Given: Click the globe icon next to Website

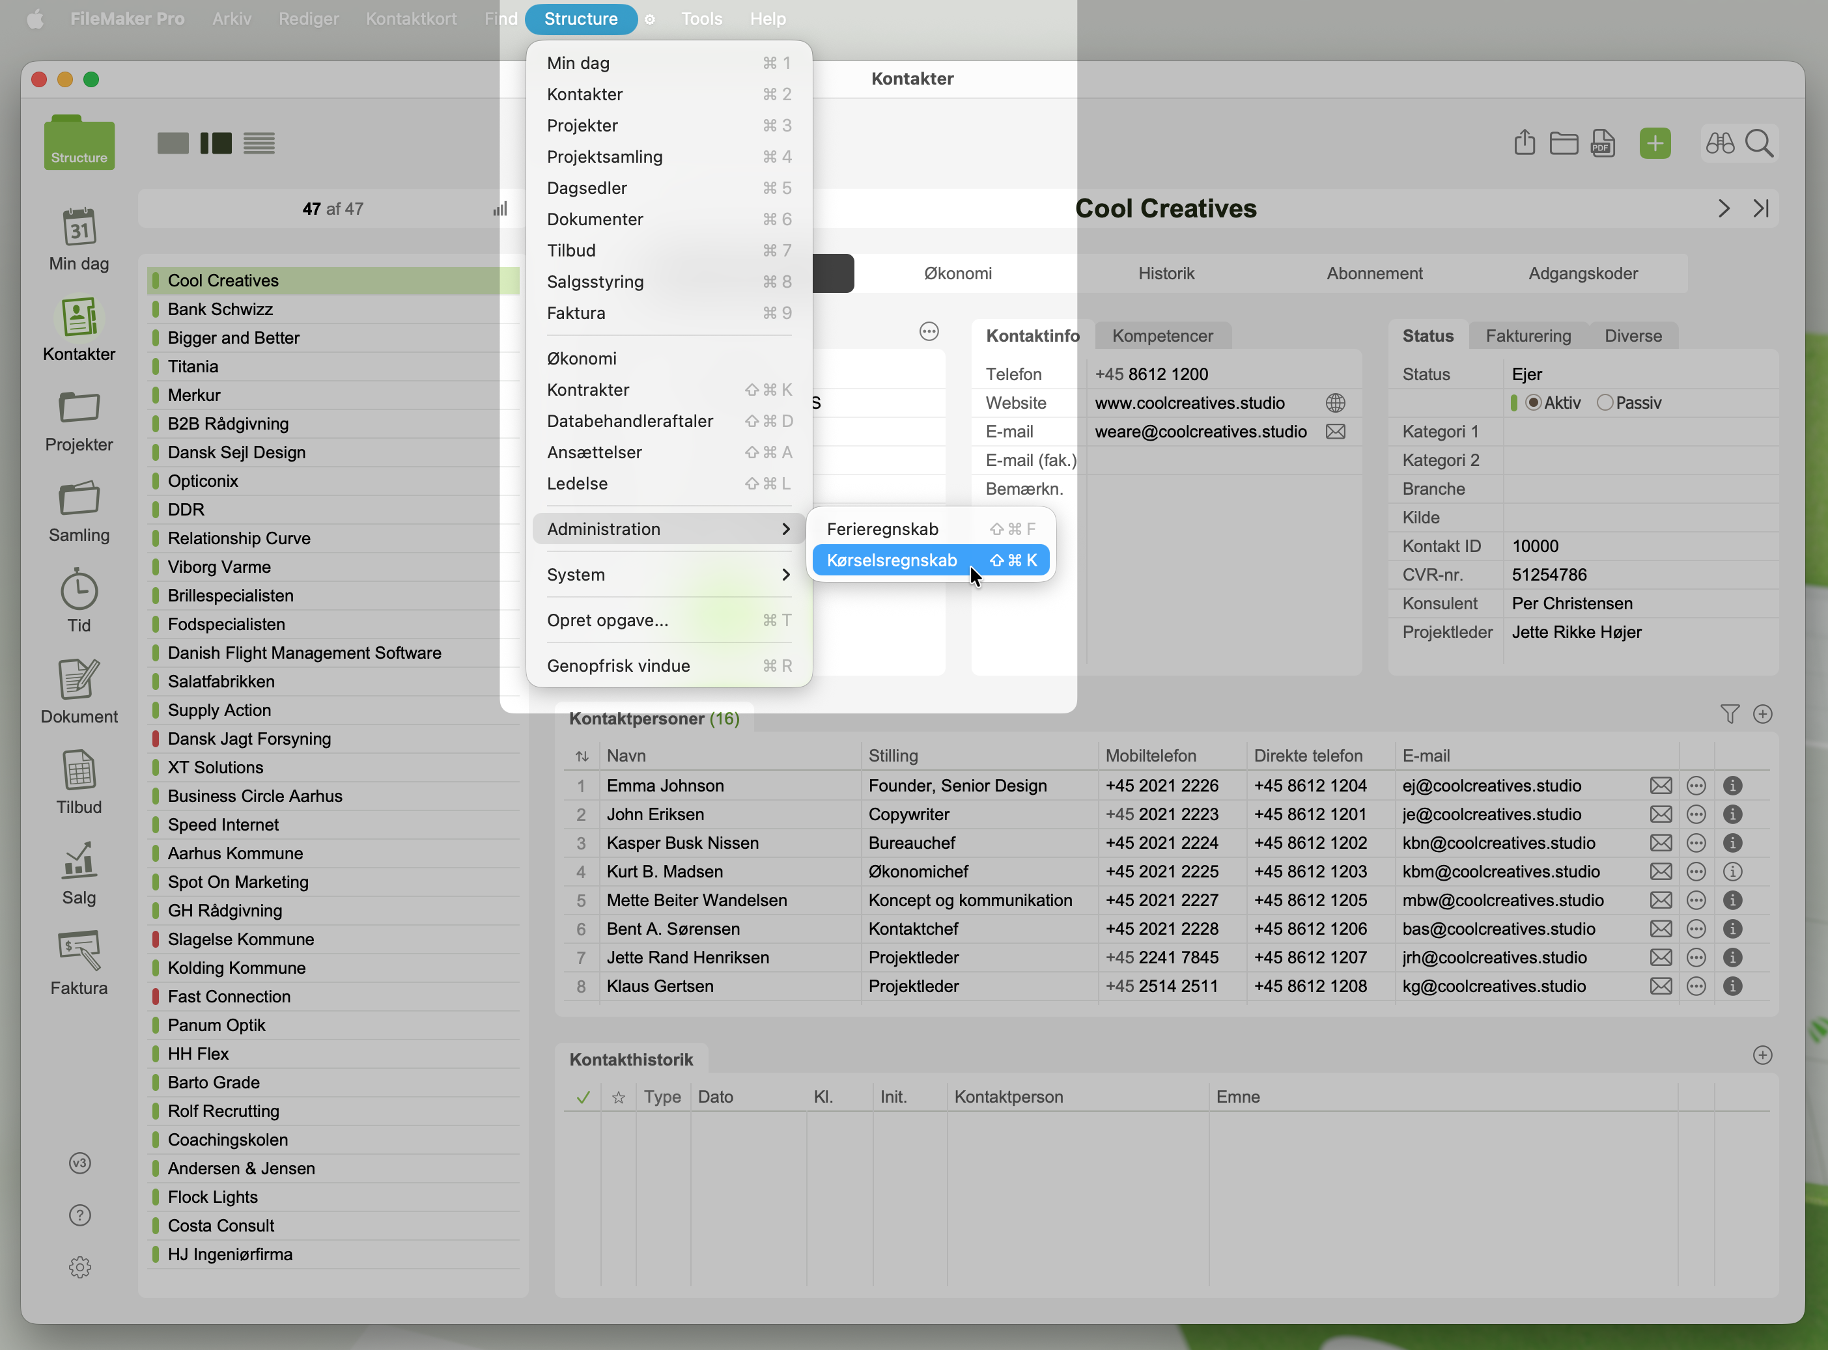Looking at the screenshot, I should (1335, 403).
